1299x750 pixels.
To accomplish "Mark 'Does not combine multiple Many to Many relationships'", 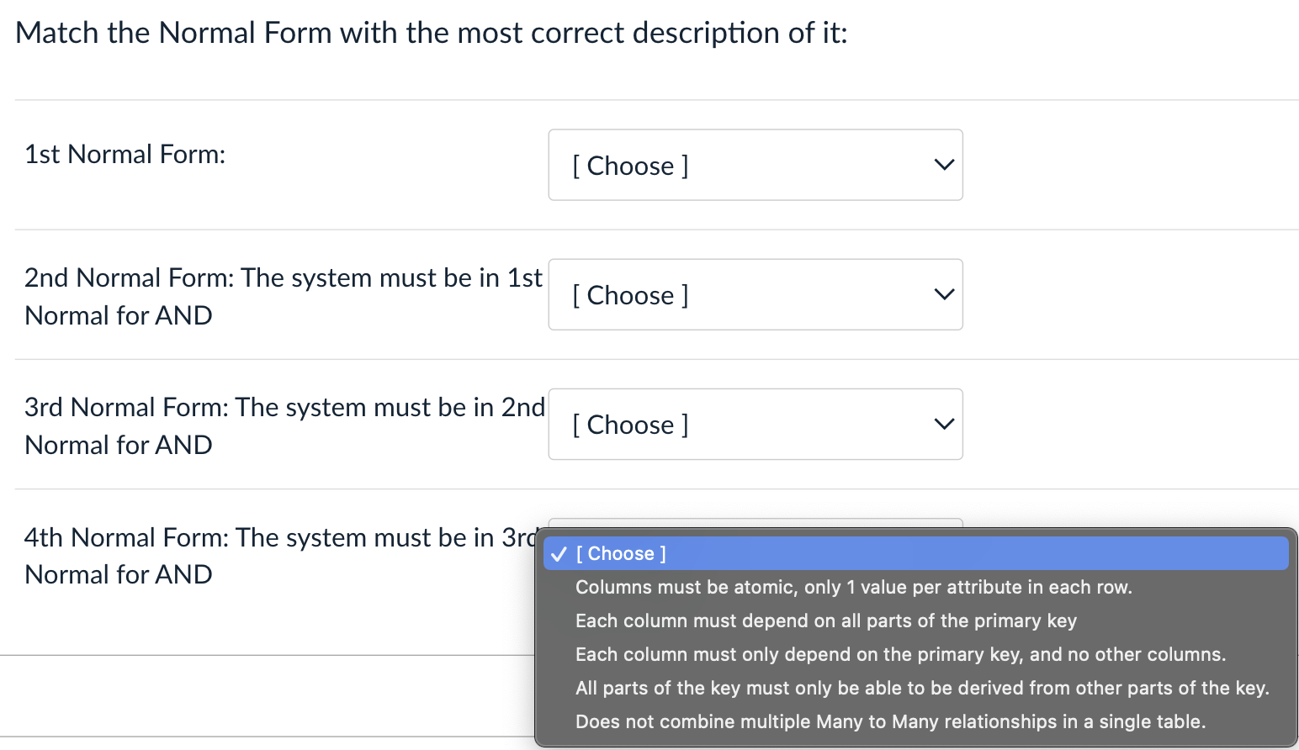I will [x=889, y=721].
